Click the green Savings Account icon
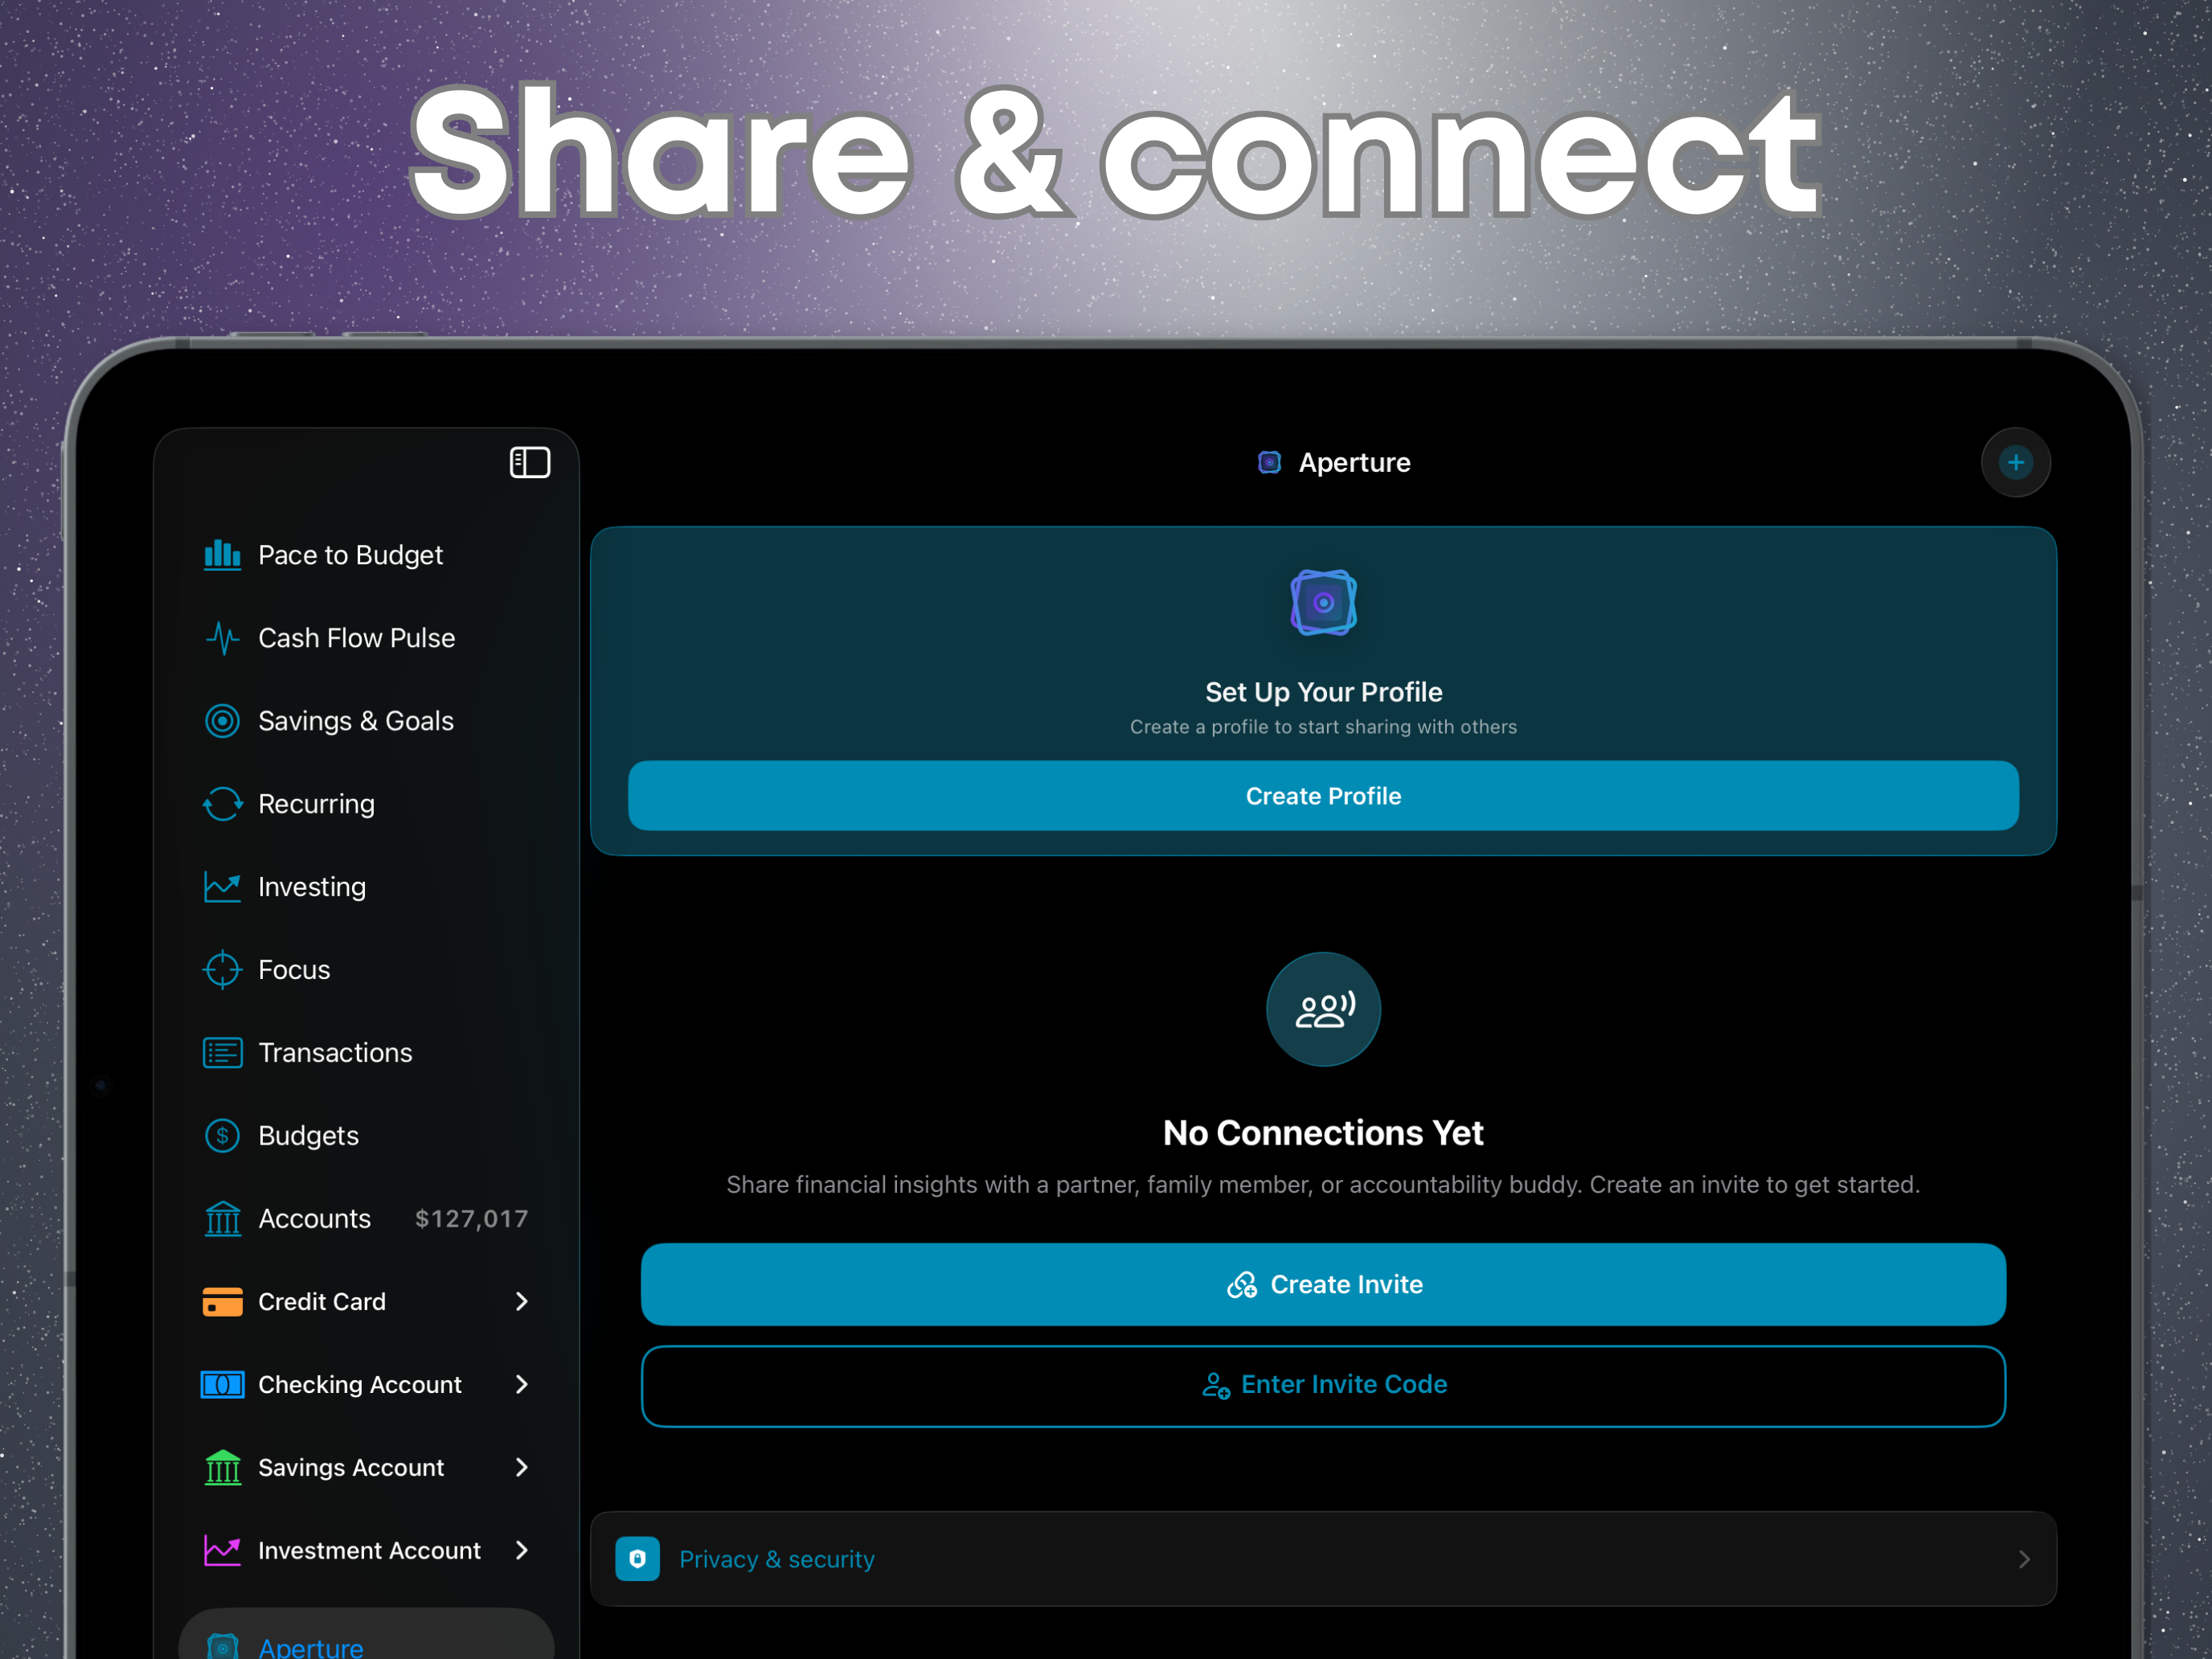This screenshot has height=1659, width=2212. pyautogui.click(x=222, y=1468)
